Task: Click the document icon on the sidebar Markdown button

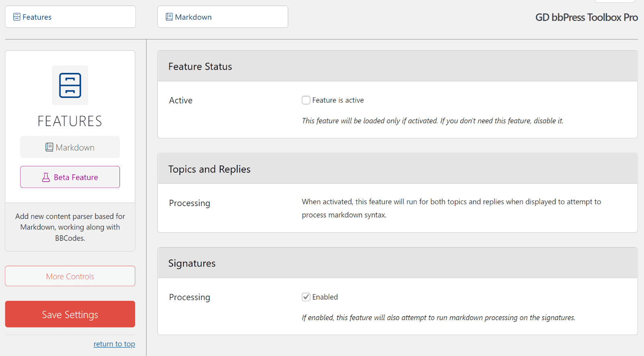Action: point(50,147)
